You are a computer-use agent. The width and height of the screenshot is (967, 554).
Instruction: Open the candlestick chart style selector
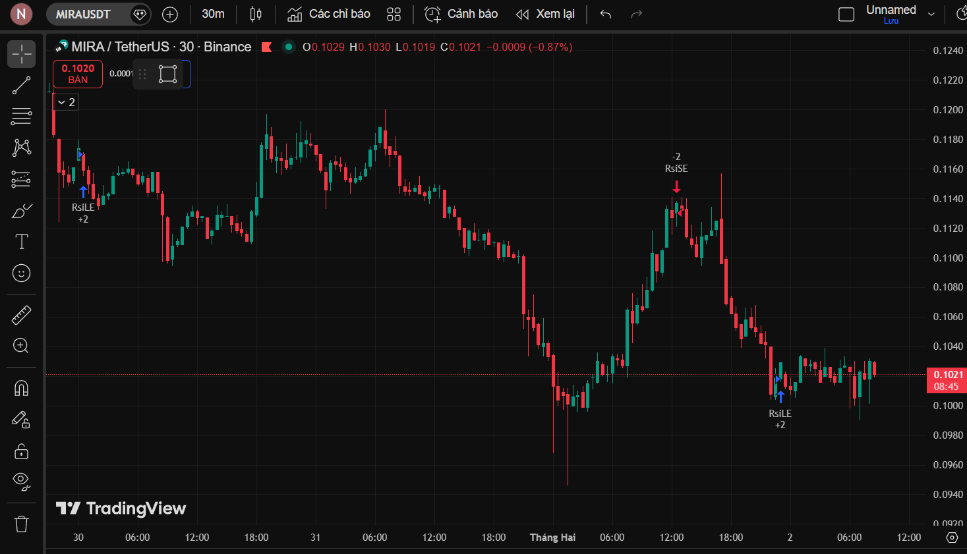click(256, 14)
